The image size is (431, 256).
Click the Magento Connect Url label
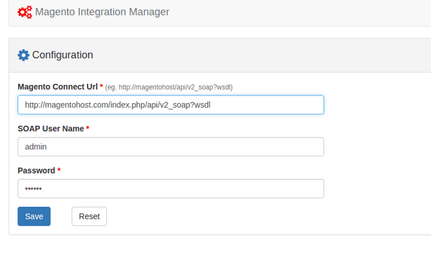pyautogui.click(x=58, y=87)
